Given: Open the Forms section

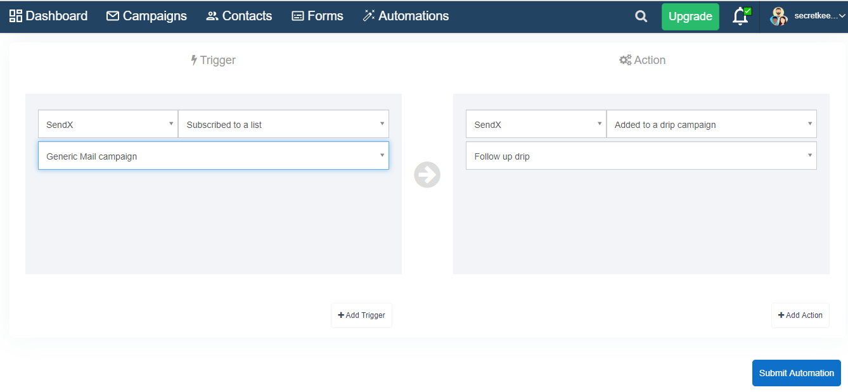Looking at the screenshot, I should click(317, 16).
